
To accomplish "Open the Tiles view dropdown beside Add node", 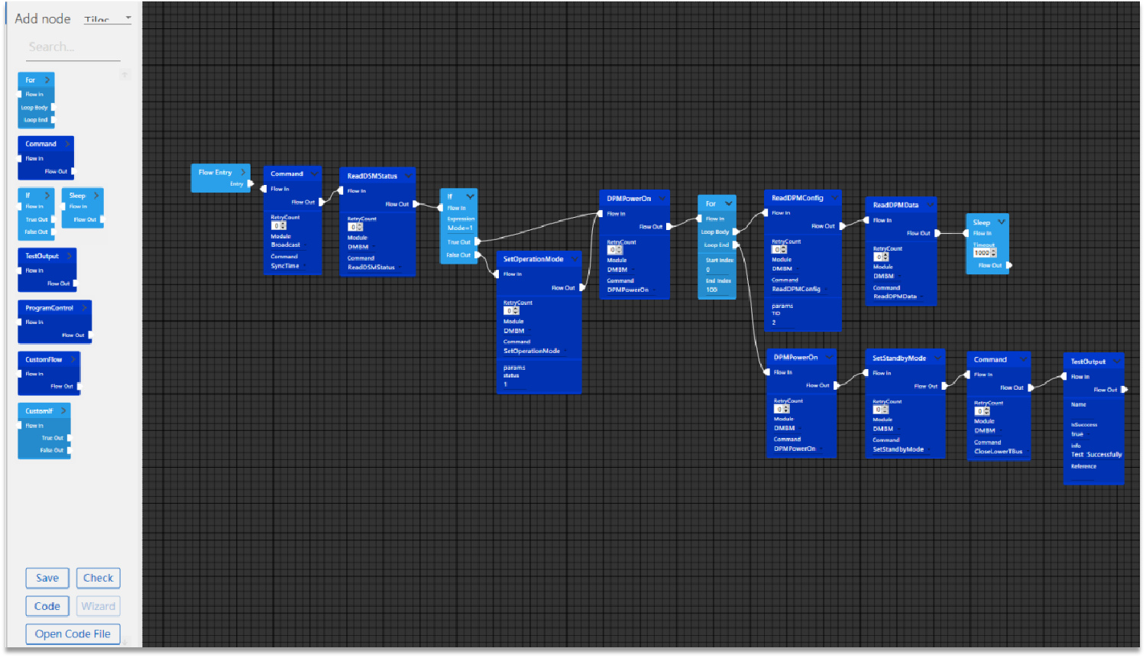I will click(107, 18).
